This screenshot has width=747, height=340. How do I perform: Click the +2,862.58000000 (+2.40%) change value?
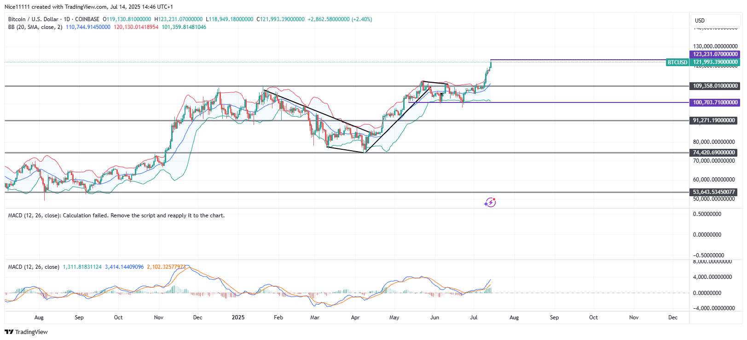[x=340, y=19]
